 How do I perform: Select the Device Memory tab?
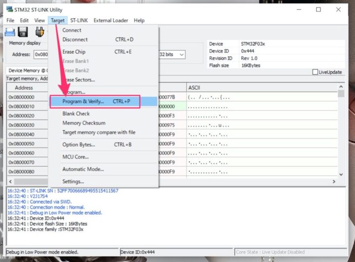click(26, 71)
